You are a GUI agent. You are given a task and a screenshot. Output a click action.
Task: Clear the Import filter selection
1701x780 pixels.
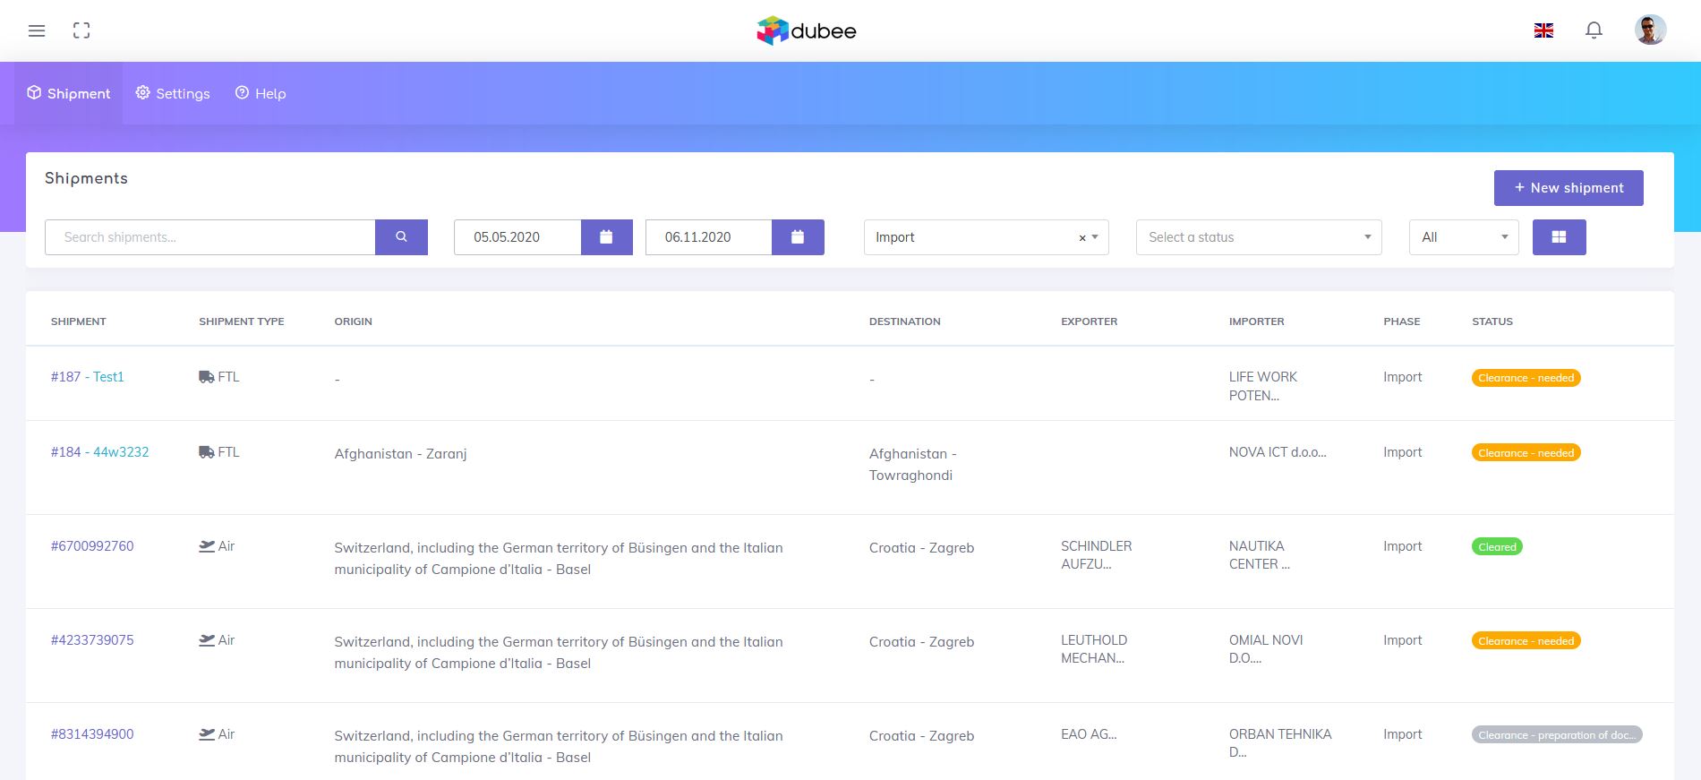click(x=1081, y=238)
